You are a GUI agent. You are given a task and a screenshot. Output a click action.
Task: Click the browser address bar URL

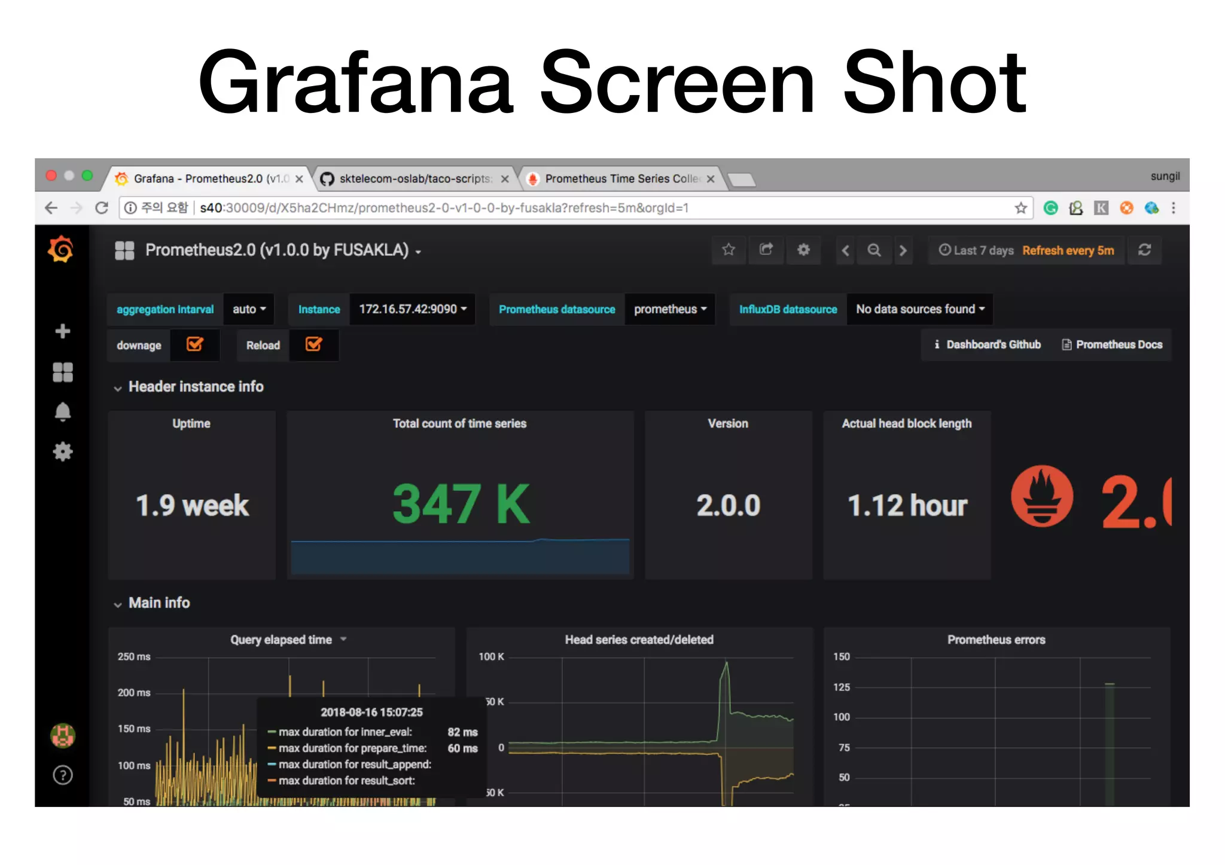click(444, 208)
